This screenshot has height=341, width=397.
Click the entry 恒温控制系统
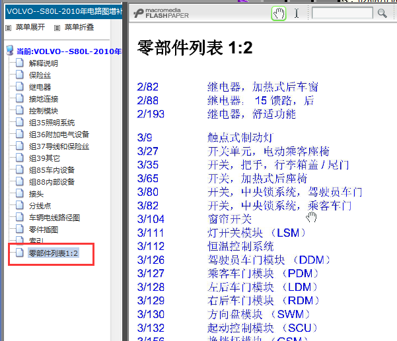(x=241, y=247)
